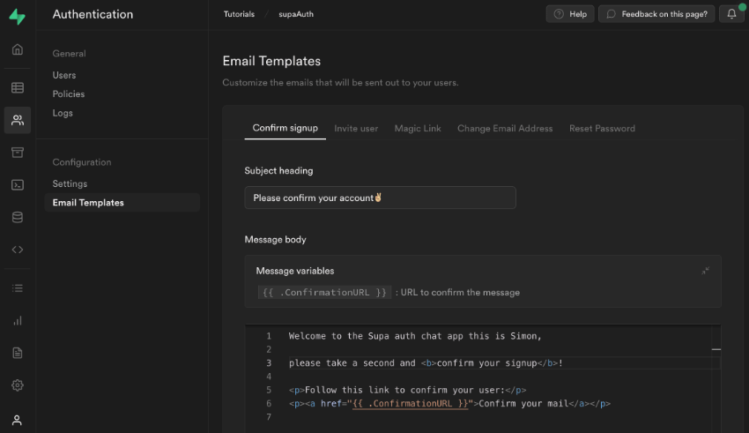Viewport: 749px width, 433px height.
Task: Select Email Templates menu item
Action: (x=122, y=203)
